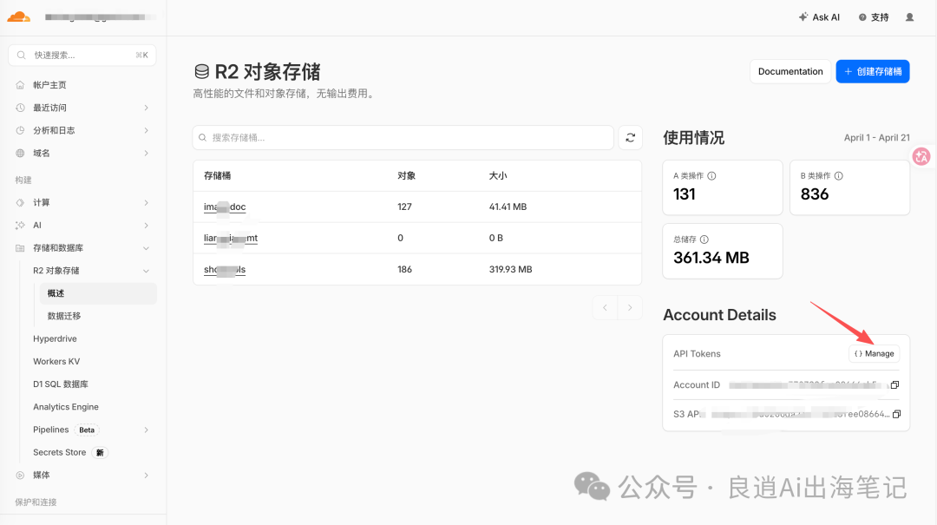Click the 媒体 play icon
Image resolution: width=937 pixels, height=525 pixels.
point(20,476)
